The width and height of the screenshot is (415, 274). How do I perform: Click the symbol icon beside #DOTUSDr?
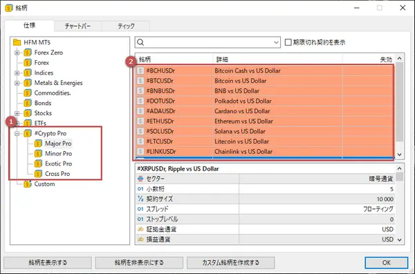(140, 101)
